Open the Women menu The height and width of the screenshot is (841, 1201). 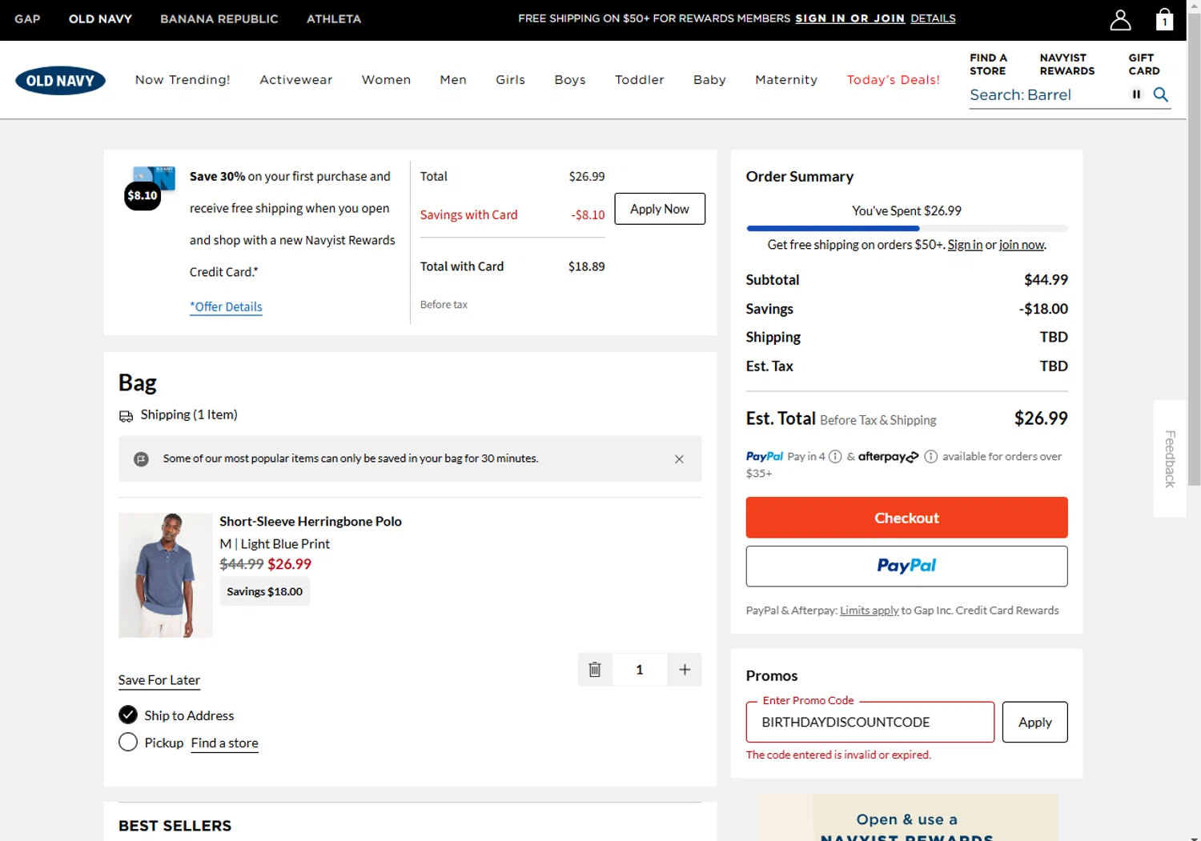(x=386, y=80)
